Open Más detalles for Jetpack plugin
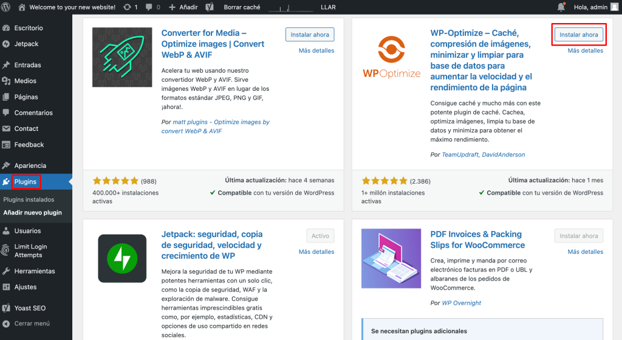The width and height of the screenshot is (622, 340). [316, 252]
